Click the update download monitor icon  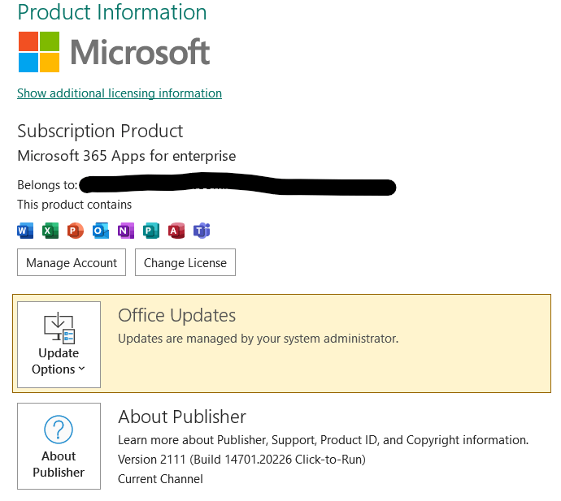[59, 327]
